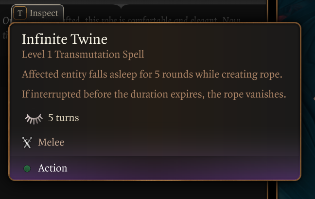
Task: Click the dark empty area below the tooltip
Action: [146, 191]
